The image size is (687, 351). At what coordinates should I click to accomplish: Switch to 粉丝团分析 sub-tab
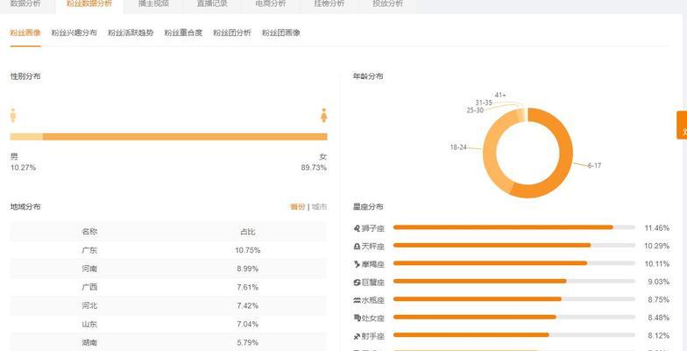[x=232, y=33]
